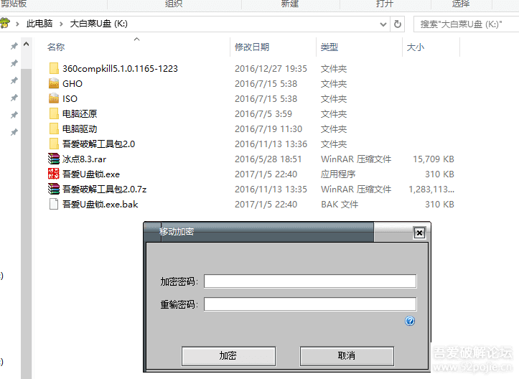Open the address bar history dropdown
Image resolution: width=519 pixels, height=379 pixels.
(x=383, y=24)
